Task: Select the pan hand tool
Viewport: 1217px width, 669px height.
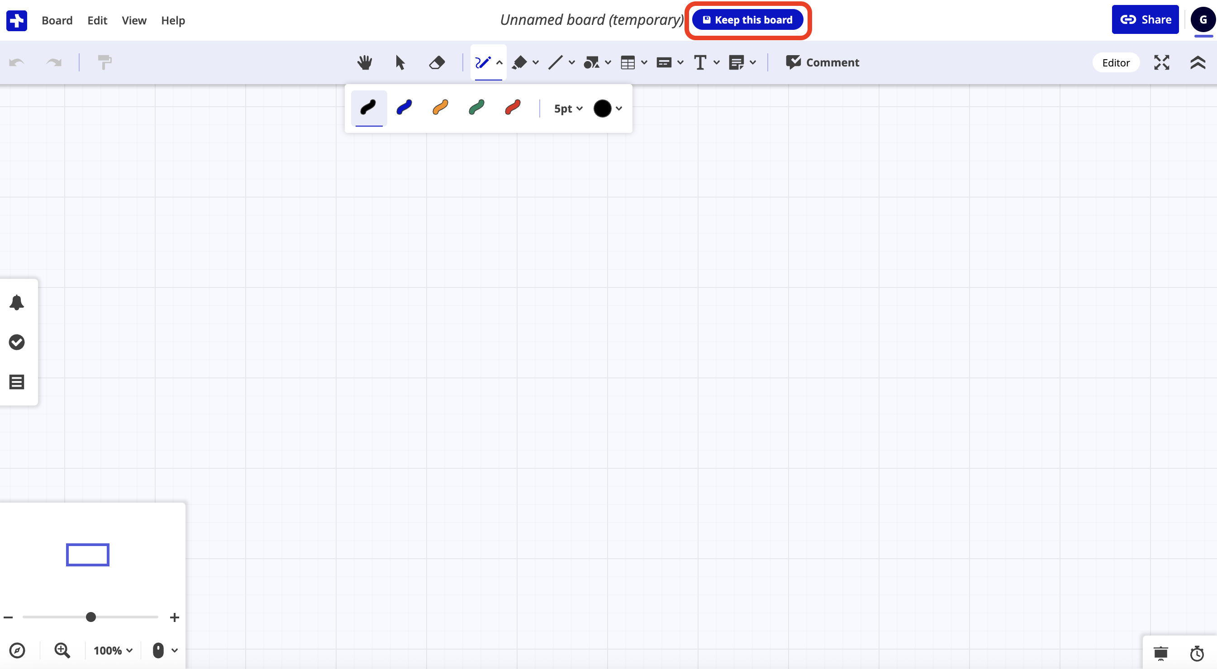Action: point(364,62)
